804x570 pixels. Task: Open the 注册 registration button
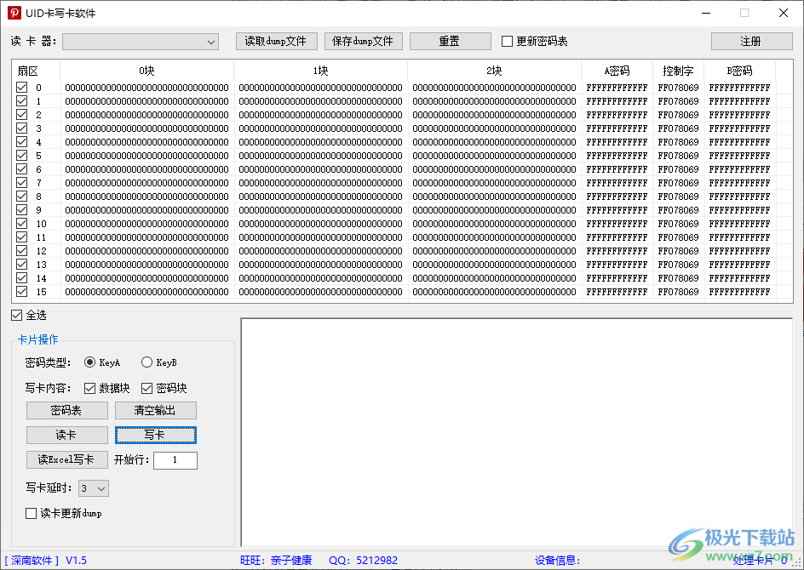pyautogui.click(x=750, y=41)
